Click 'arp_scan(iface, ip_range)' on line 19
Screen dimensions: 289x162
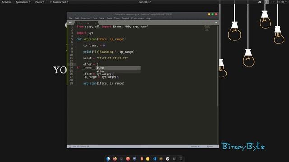coord(104,83)
